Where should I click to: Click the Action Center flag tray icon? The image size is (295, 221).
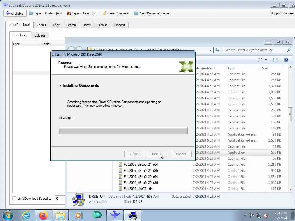click(252, 216)
